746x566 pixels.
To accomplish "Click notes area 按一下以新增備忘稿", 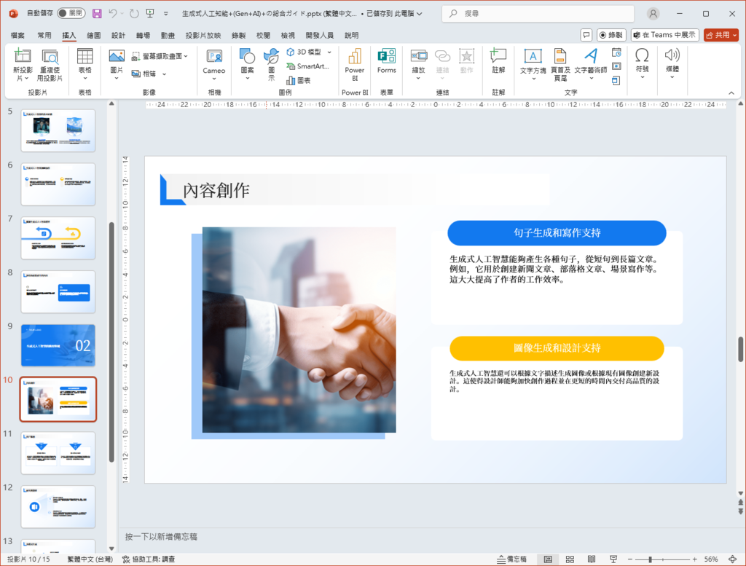I will 161,537.
